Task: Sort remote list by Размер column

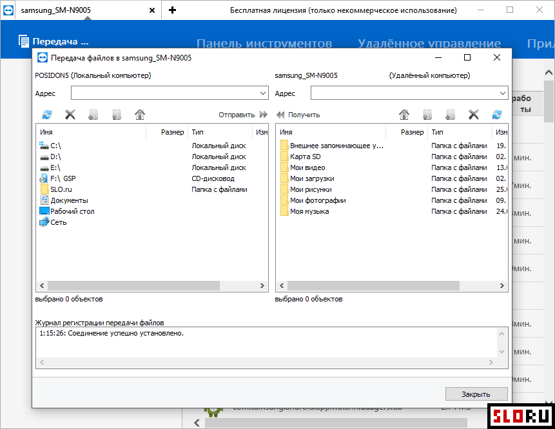Action: pyautogui.click(x=407, y=132)
